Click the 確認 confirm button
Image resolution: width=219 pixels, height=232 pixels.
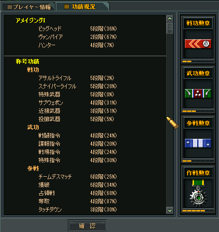pyautogui.click(x=87, y=226)
